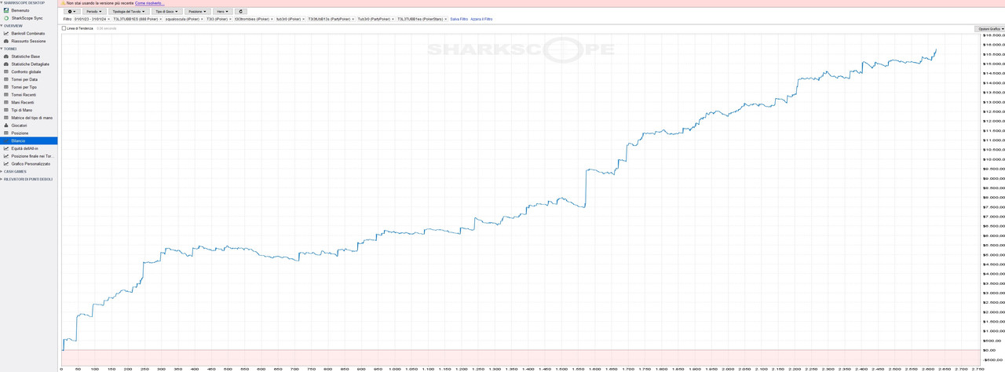Click the Posizione table icon
Screen dimensions: 1005x372
coord(6,133)
